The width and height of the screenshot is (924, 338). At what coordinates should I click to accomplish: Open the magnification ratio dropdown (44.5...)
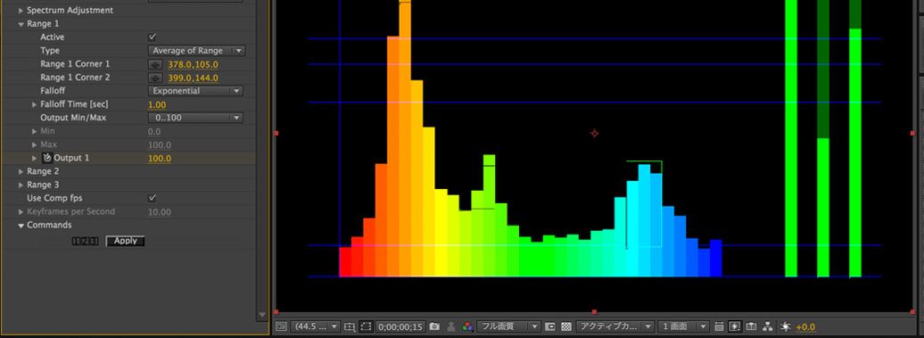coord(316,326)
